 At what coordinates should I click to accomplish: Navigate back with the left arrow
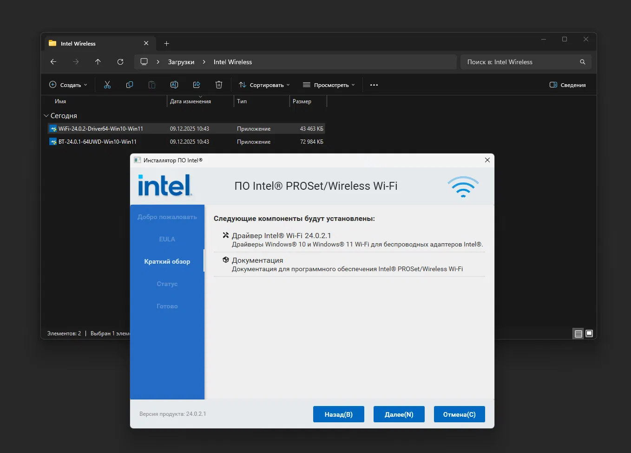(x=53, y=62)
